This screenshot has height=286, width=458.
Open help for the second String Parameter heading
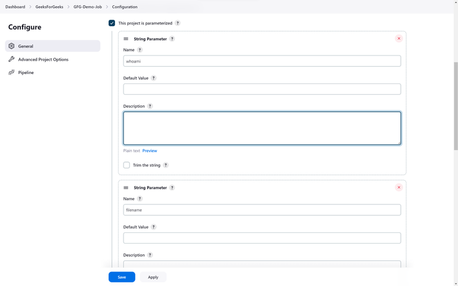[x=172, y=188]
